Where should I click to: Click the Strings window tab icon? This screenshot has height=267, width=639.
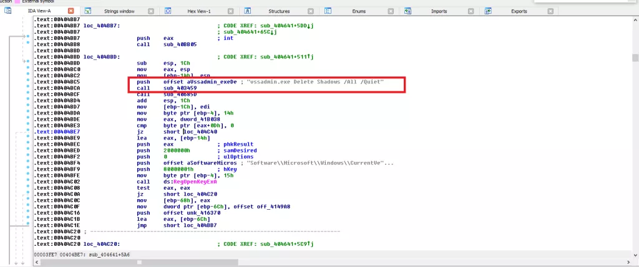(x=88, y=11)
